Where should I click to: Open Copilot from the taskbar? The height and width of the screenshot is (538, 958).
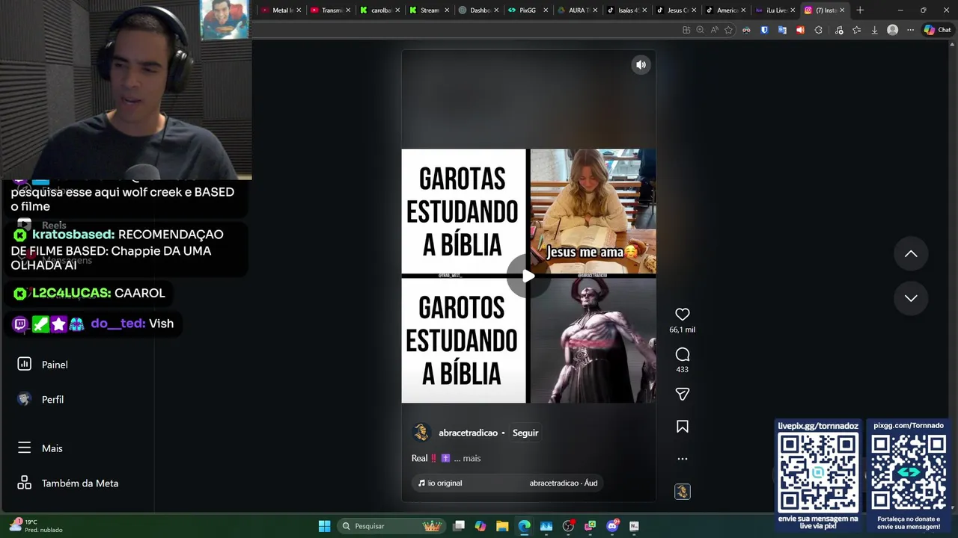pos(480,526)
